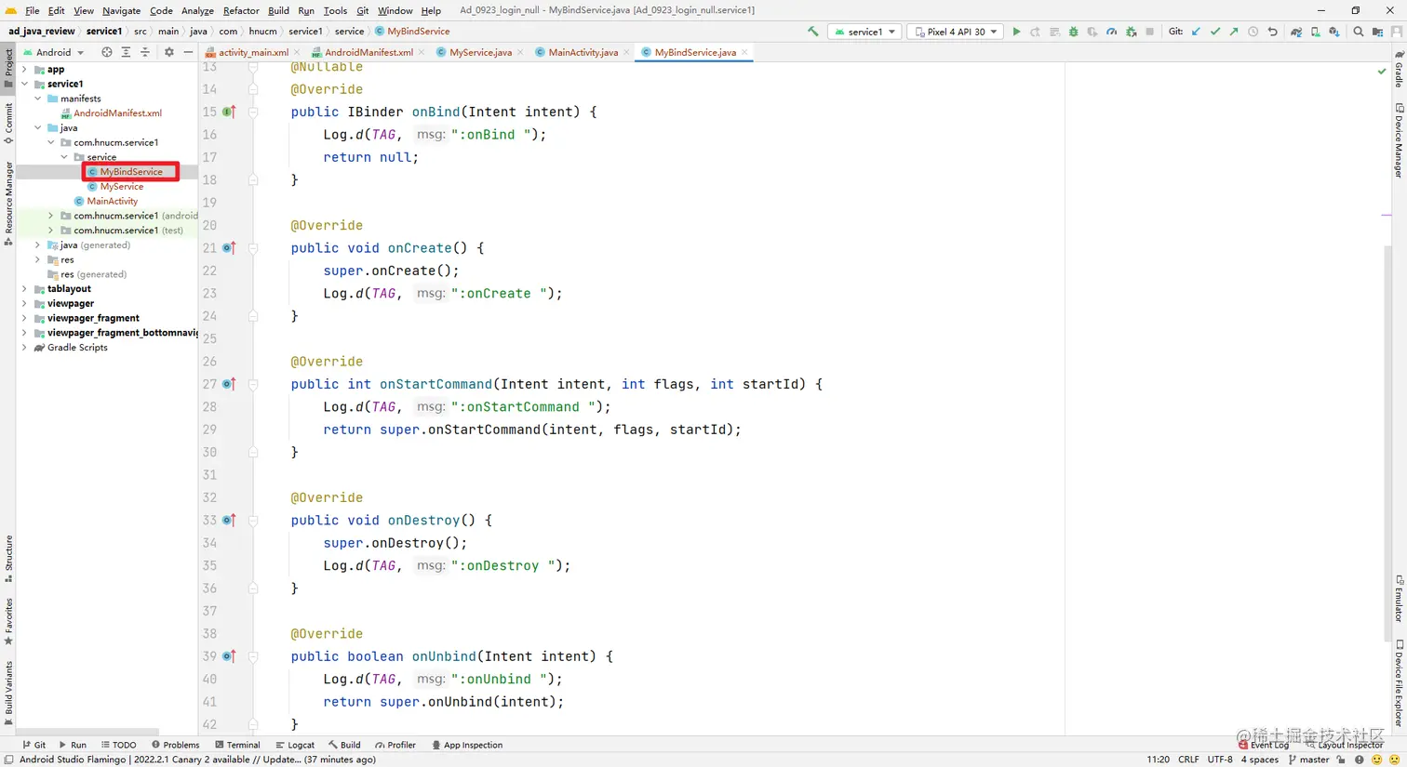Click Expand All in Project panel

(126, 52)
